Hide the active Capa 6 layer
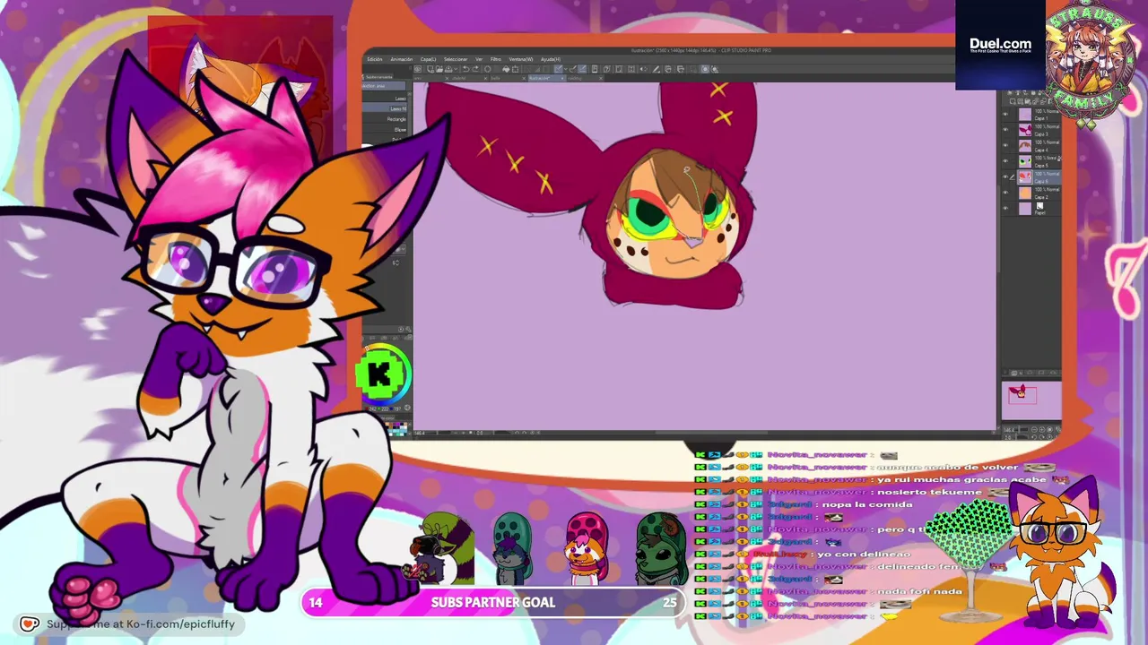 click(x=1004, y=176)
